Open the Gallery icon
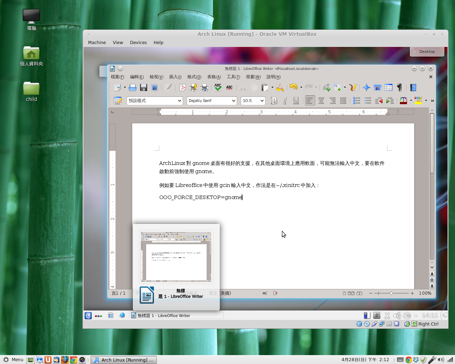This screenshot has width=455, height=364. 378,87
